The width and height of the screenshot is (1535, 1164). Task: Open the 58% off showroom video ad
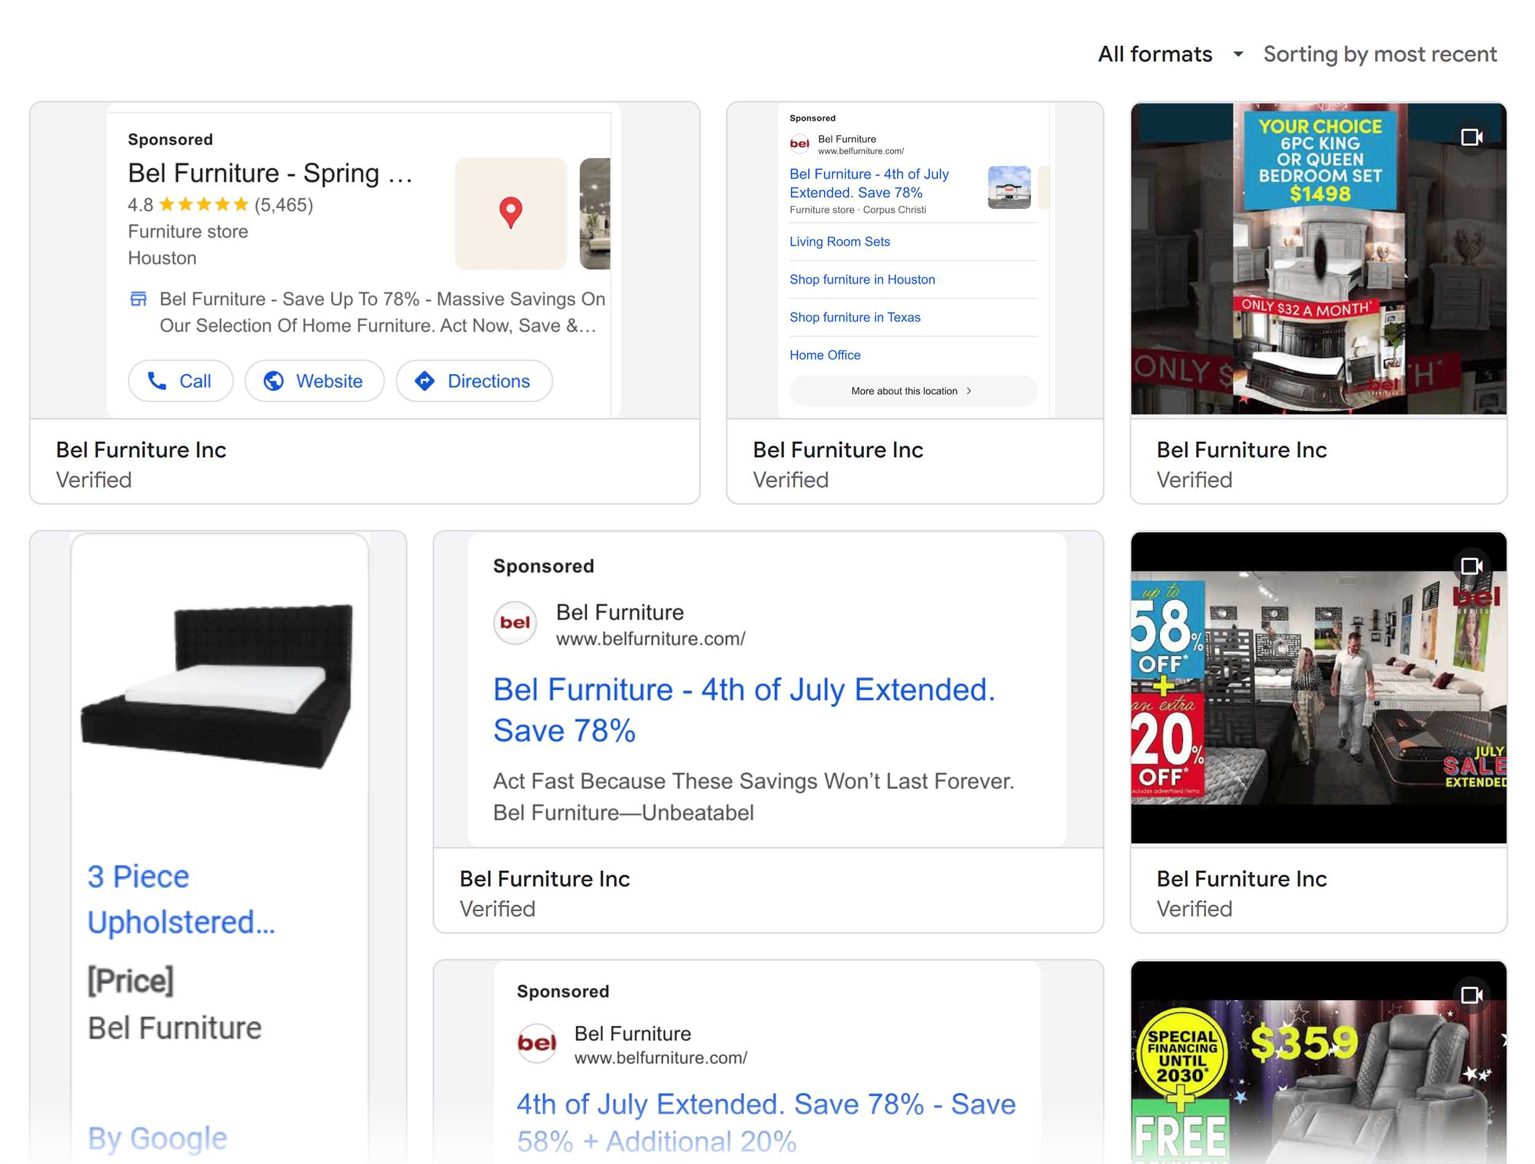tap(1318, 688)
